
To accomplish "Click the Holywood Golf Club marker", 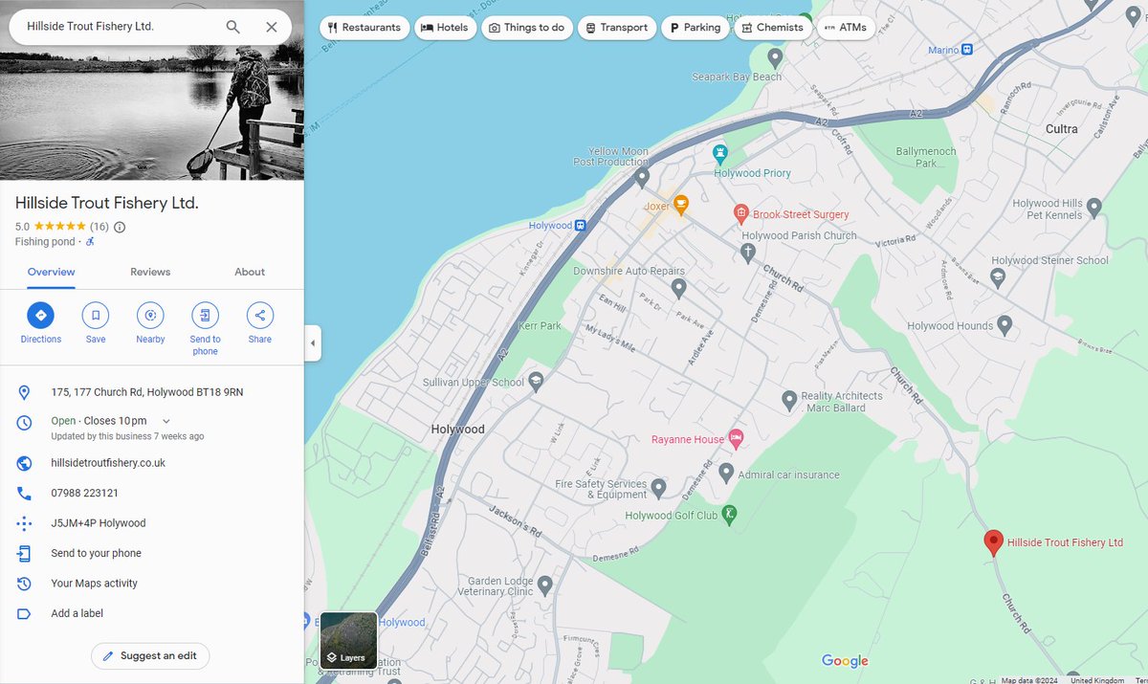I will tap(730, 515).
